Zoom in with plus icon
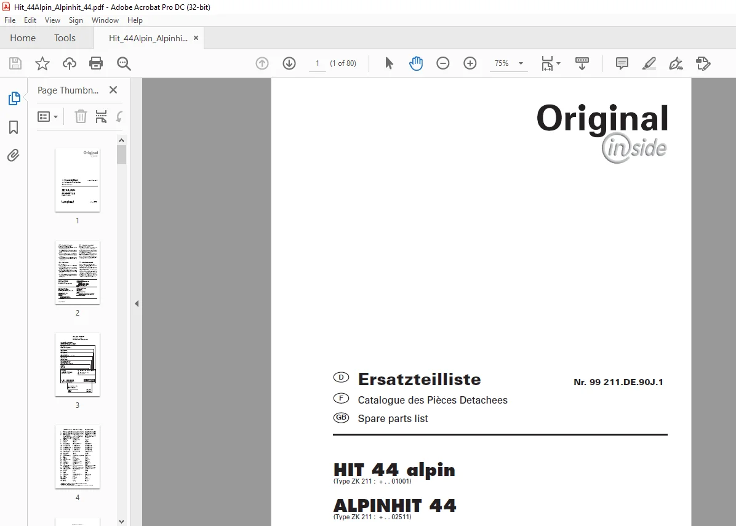This screenshot has width=736, height=526. 470,63
